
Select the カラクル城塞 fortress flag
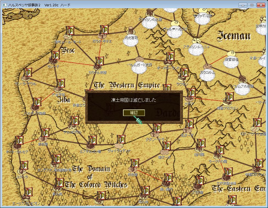pos(99,61)
